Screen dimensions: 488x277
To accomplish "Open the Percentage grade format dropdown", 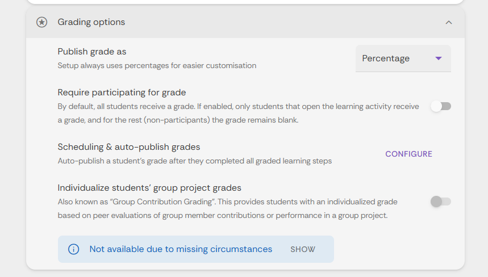I will point(403,58).
